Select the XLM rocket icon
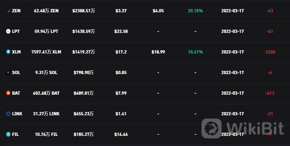This screenshot has width=290, height=146. coord(8,52)
